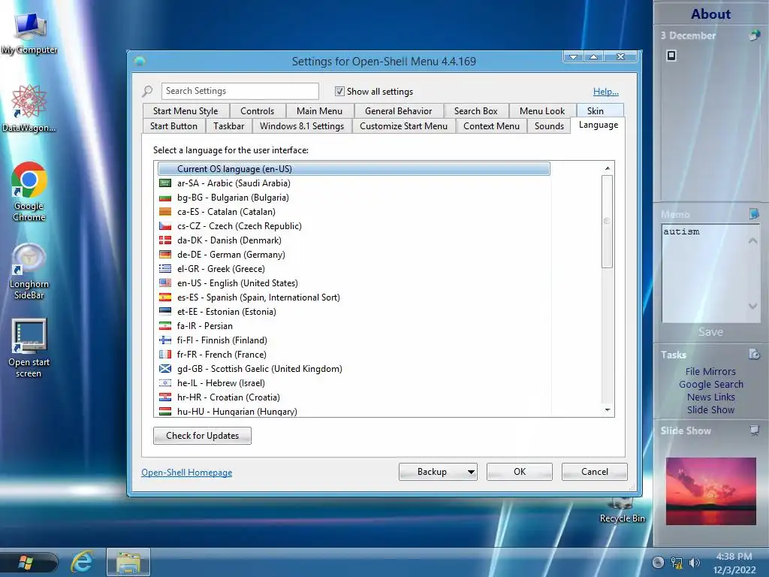This screenshot has height=577, width=769.
Task: Launch Internet Explorer from taskbar
Action: point(82,562)
